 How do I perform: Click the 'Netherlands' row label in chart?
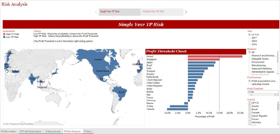pos(152,77)
